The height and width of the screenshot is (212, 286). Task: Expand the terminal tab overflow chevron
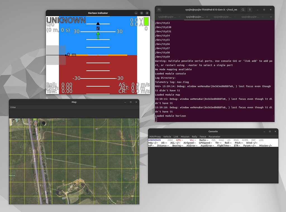click(271, 17)
